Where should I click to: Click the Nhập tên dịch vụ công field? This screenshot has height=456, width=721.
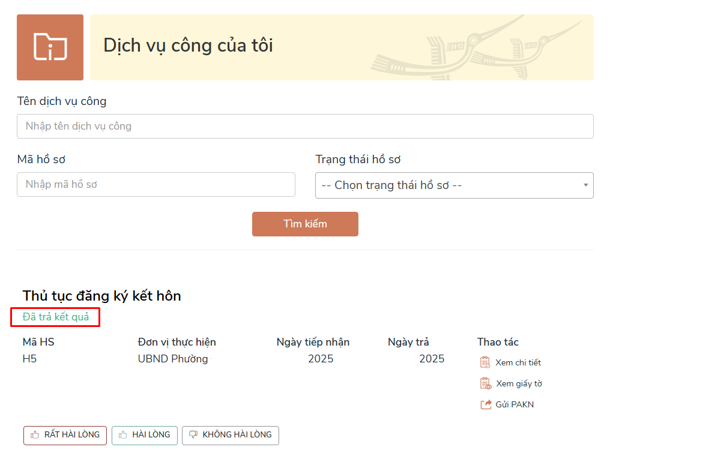(x=304, y=126)
